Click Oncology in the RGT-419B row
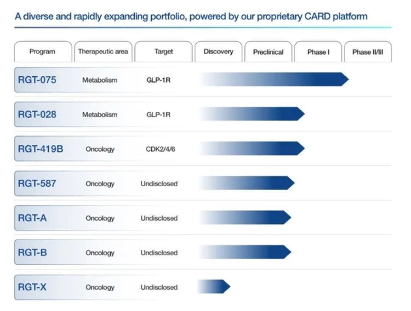The width and height of the screenshot is (411, 311). coord(100,149)
